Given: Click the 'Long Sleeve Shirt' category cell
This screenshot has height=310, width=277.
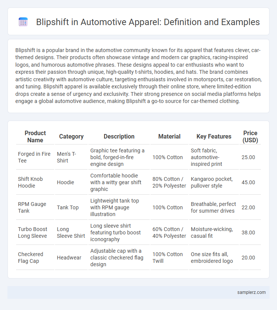Looking at the screenshot, I should pyautogui.click(x=71, y=232).
